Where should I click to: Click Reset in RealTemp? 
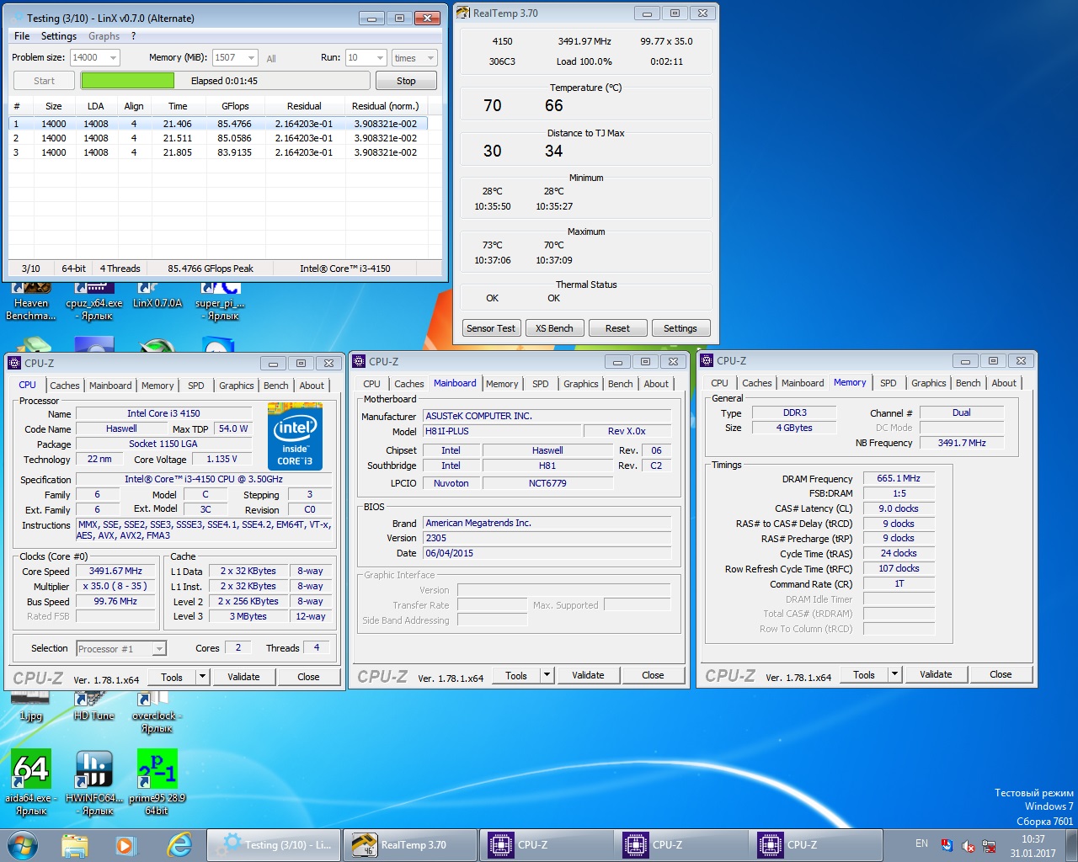pos(617,328)
